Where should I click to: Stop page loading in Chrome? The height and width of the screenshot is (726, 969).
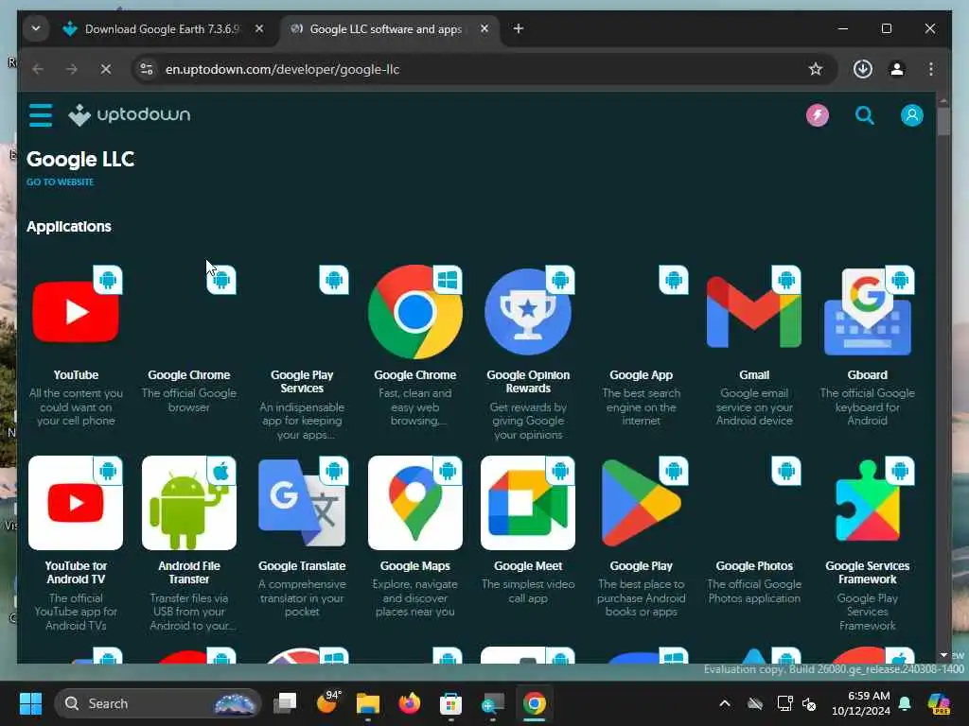point(106,69)
